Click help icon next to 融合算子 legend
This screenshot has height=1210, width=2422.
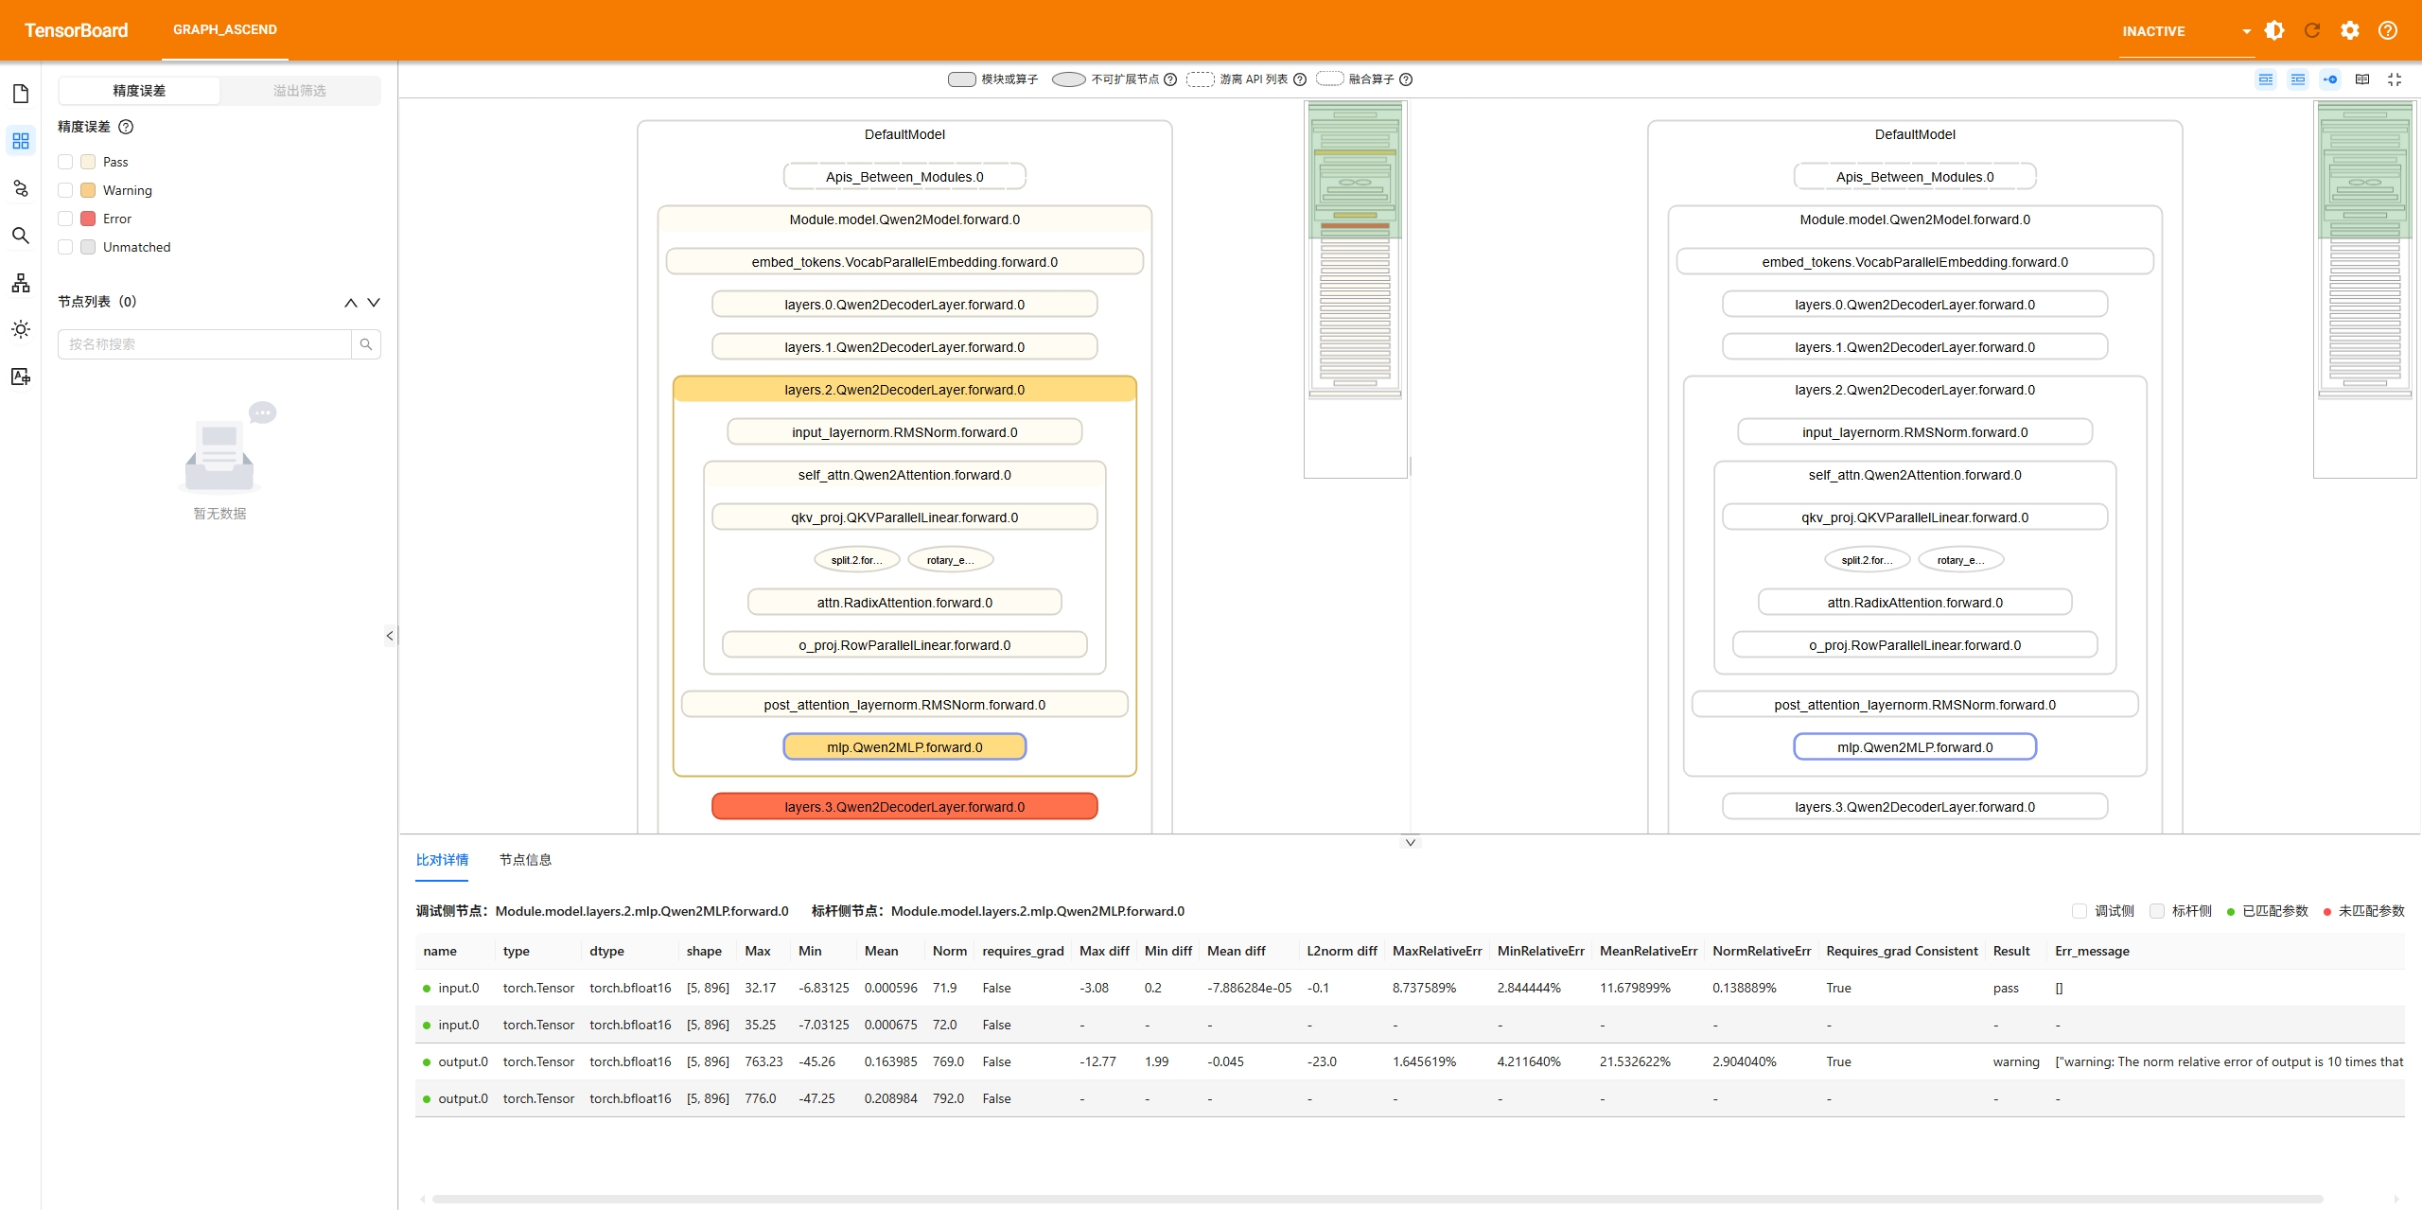pyautogui.click(x=1406, y=79)
